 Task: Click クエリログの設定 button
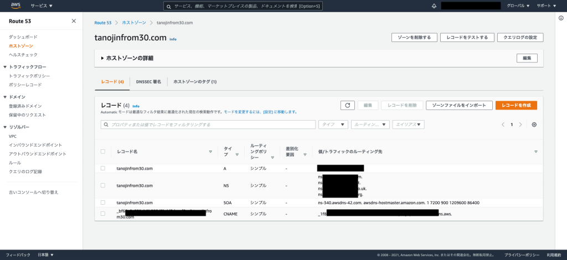(x=520, y=38)
